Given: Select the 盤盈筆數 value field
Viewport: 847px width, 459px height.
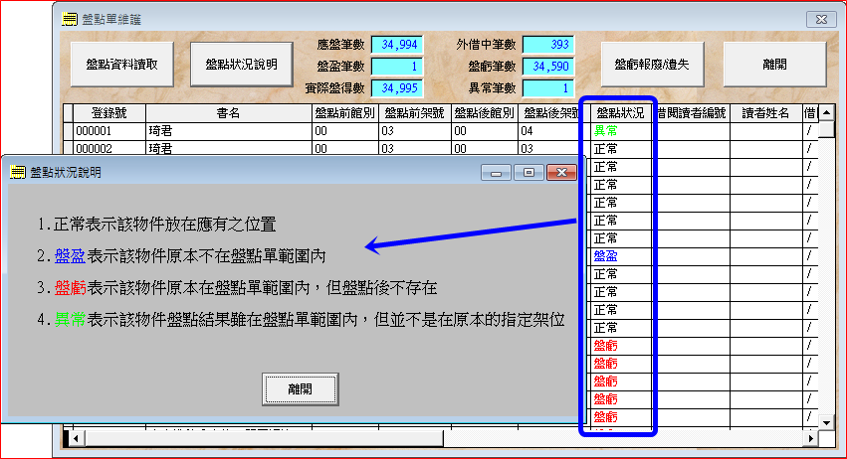Looking at the screenshot, I should pyautogui.click(x=397, y=67).
